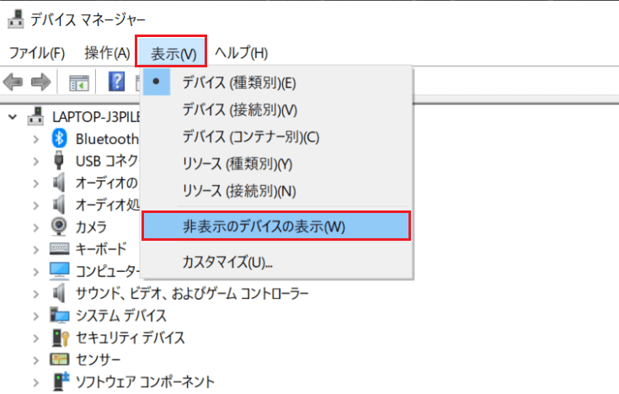
Task: Click the keyboard (キーボード) icon
Action: [x=60, y=248]
